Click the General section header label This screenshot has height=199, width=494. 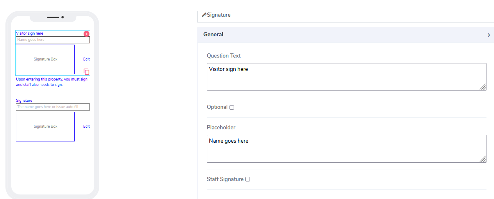(213, 35)
